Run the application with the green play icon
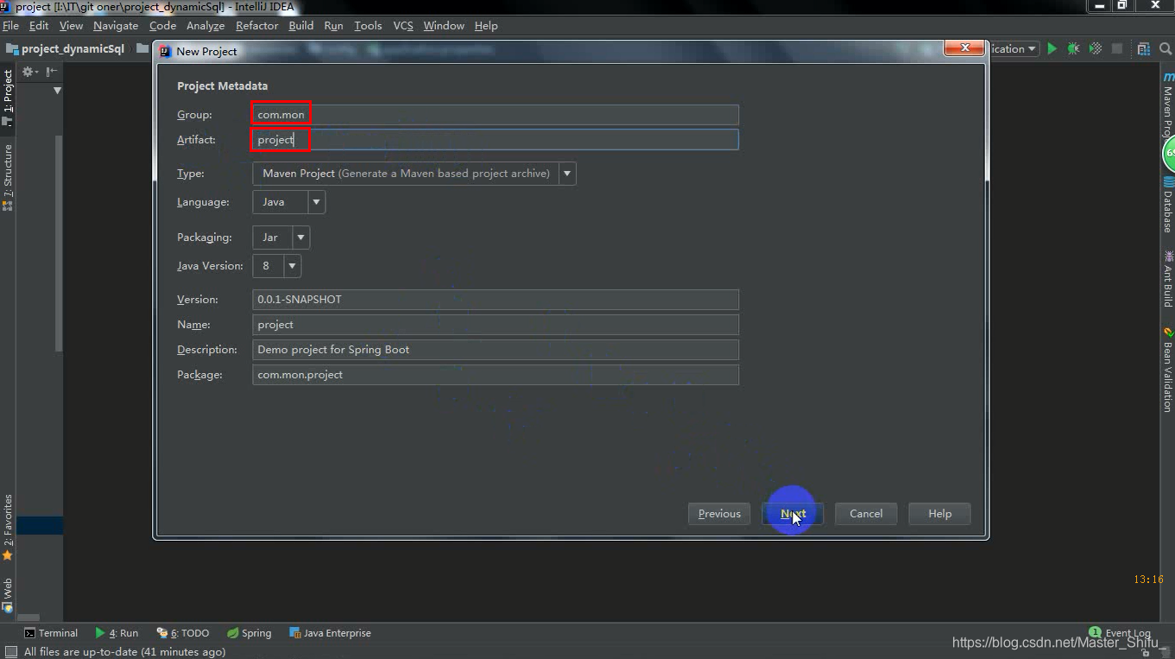 pyautogui.click(x=1052, y=49)
